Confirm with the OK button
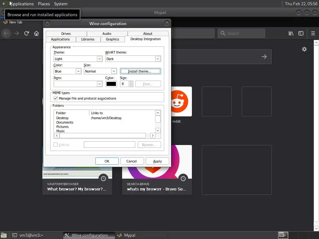The width and height of the screenshot is (319, 239). pos(107,161)
